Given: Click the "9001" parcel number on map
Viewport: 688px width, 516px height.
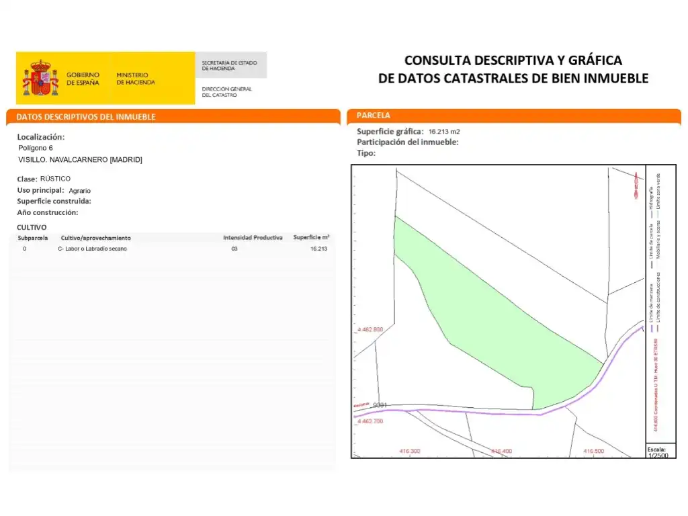Looking at the screenshot, I should pyautogui.click(x=380, y=405).
